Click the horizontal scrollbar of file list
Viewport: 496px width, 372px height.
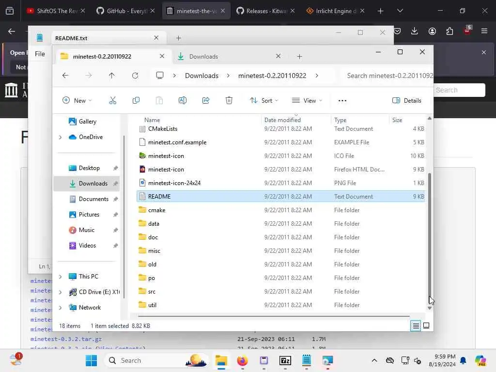click(274, 316)
